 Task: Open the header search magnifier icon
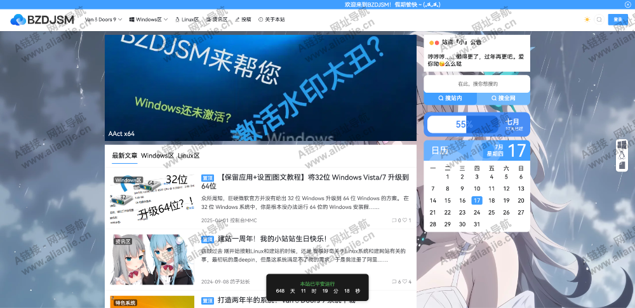point(599,20)
